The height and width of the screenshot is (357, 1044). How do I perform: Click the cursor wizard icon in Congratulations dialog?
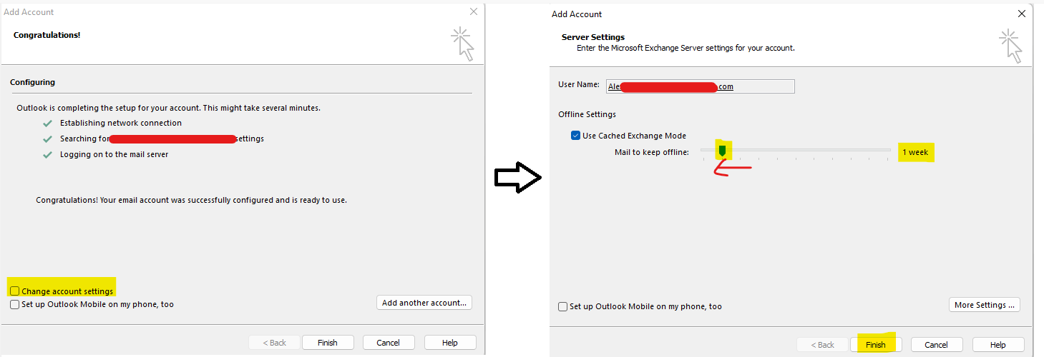tap(463, 44)
